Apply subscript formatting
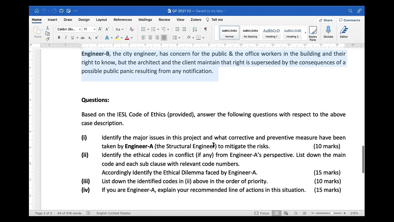Screen dimensions: 394x222 point(90,38)
